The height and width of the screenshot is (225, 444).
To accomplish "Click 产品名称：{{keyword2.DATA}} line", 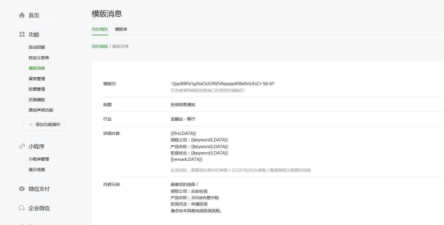I will (x=199, y=146).
